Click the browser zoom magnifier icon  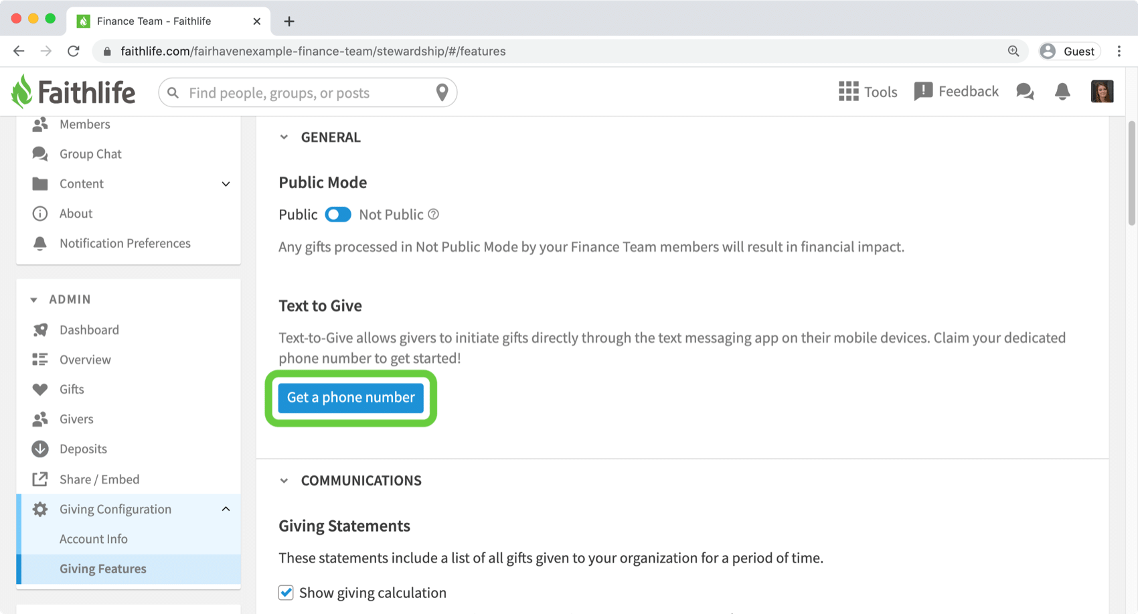(1013, 51)
